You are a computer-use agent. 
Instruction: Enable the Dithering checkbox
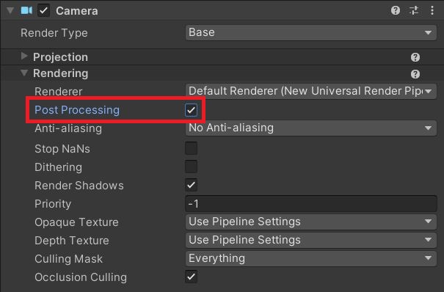pyautogui.click(x=191, y=167)
